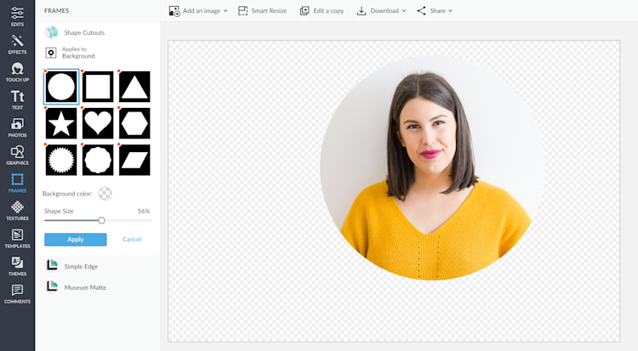This screenshot has width=638, height=351.
Task: Open the Graphics sidebar section
Action: 17,155
